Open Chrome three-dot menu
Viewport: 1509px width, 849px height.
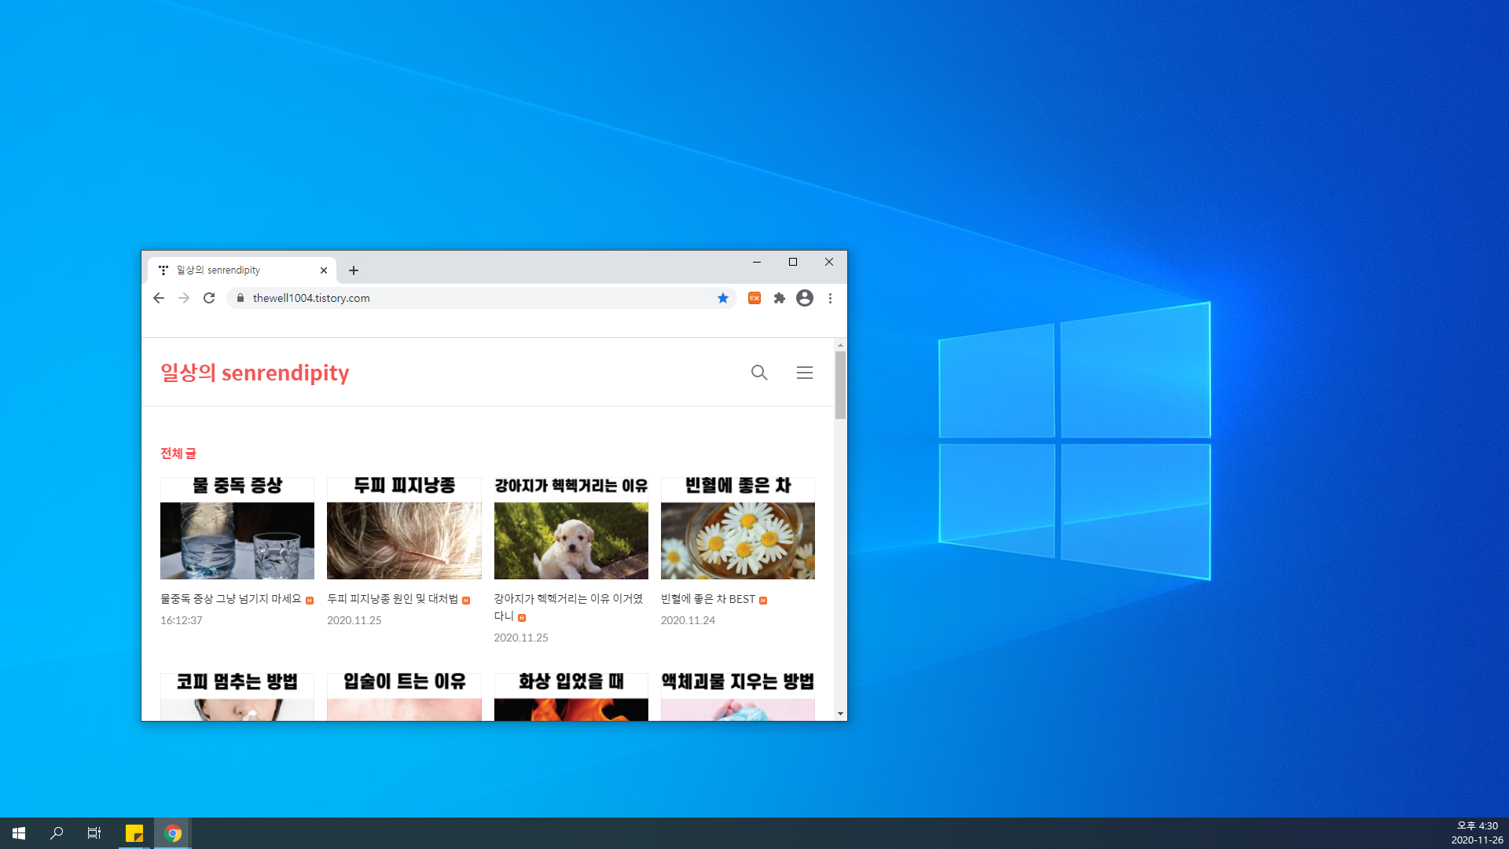pos(830,298)
